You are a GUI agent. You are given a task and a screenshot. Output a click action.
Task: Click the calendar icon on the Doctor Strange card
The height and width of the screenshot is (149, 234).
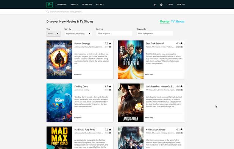coord(110,47)
